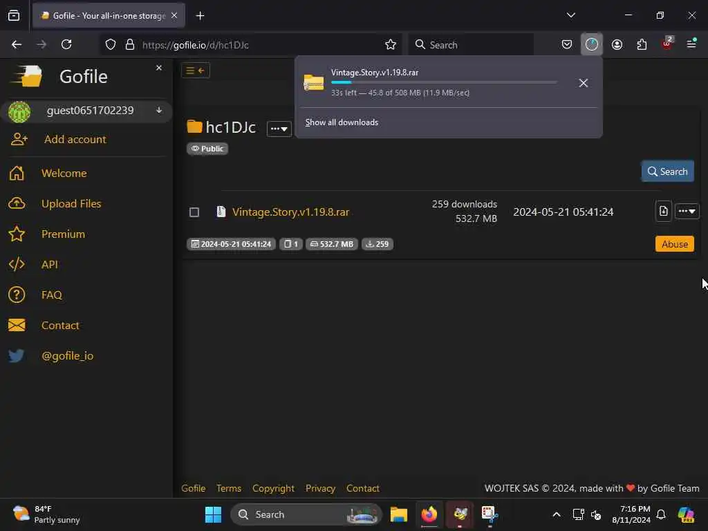Screen dimensions: 708x531
Task: Click the Save to Pocket icon
Action: coord(567,44)
